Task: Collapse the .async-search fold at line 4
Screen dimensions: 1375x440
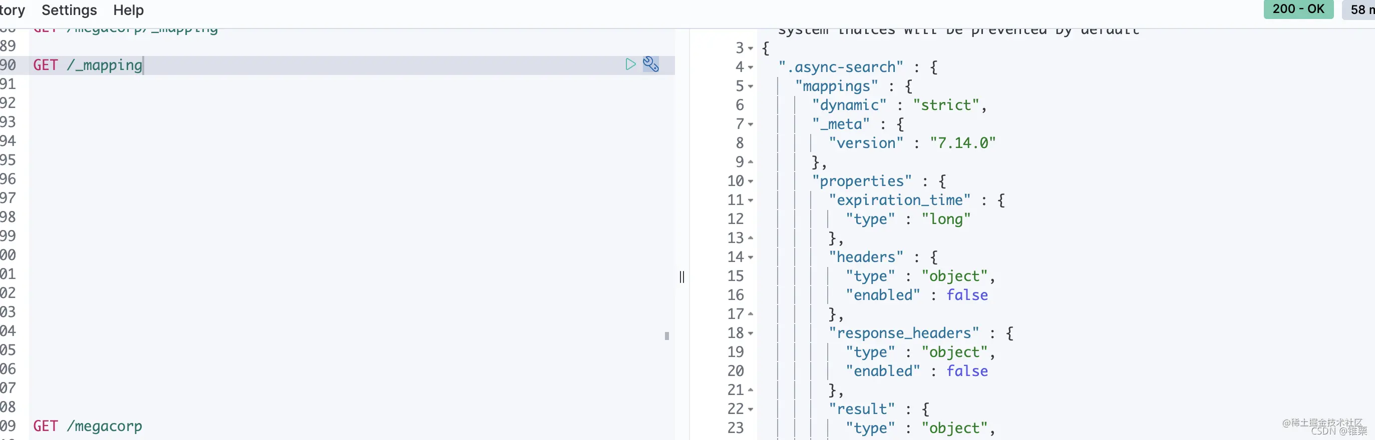Action: coord(751,67)
